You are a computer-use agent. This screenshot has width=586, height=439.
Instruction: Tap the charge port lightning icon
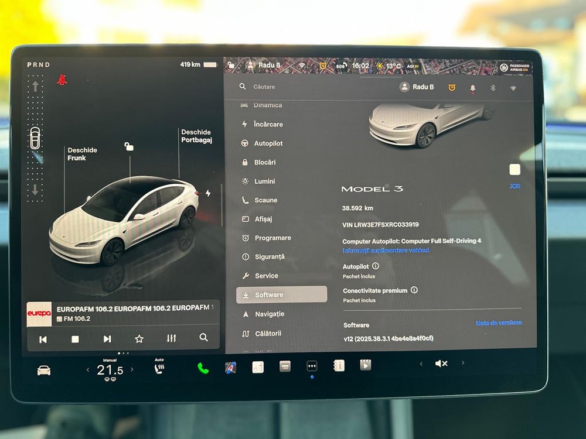pos(208,193)
